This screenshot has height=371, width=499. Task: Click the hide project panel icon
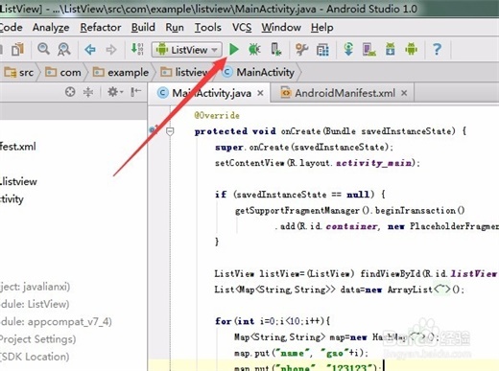135,92
